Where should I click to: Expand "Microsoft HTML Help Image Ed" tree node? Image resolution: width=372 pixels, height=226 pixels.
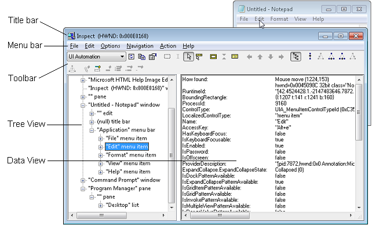click(82, 80)
